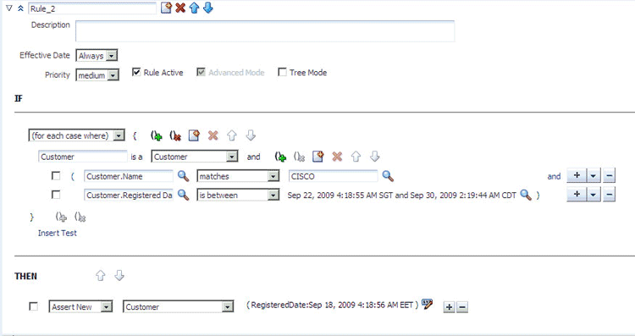Open arrow dropdown button in Customer.Name row
The height and width of the screenshot is (336, 635).
coord(593,176)
